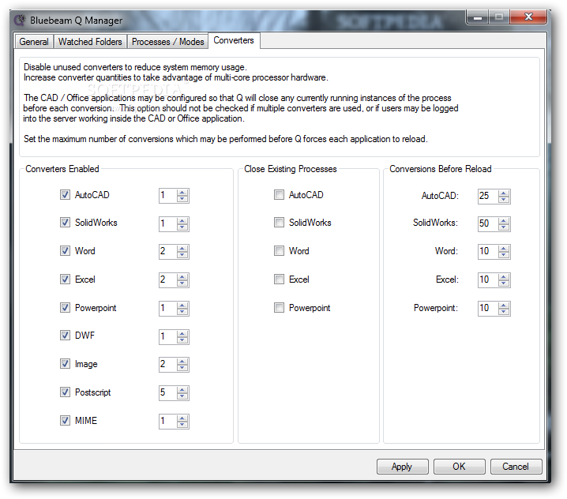
Task: Switch to the General tab
Action: [34, 42]
